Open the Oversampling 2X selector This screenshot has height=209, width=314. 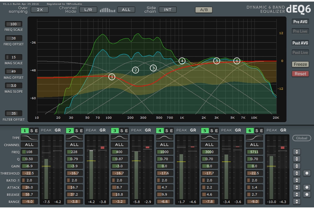click(40, 10)
